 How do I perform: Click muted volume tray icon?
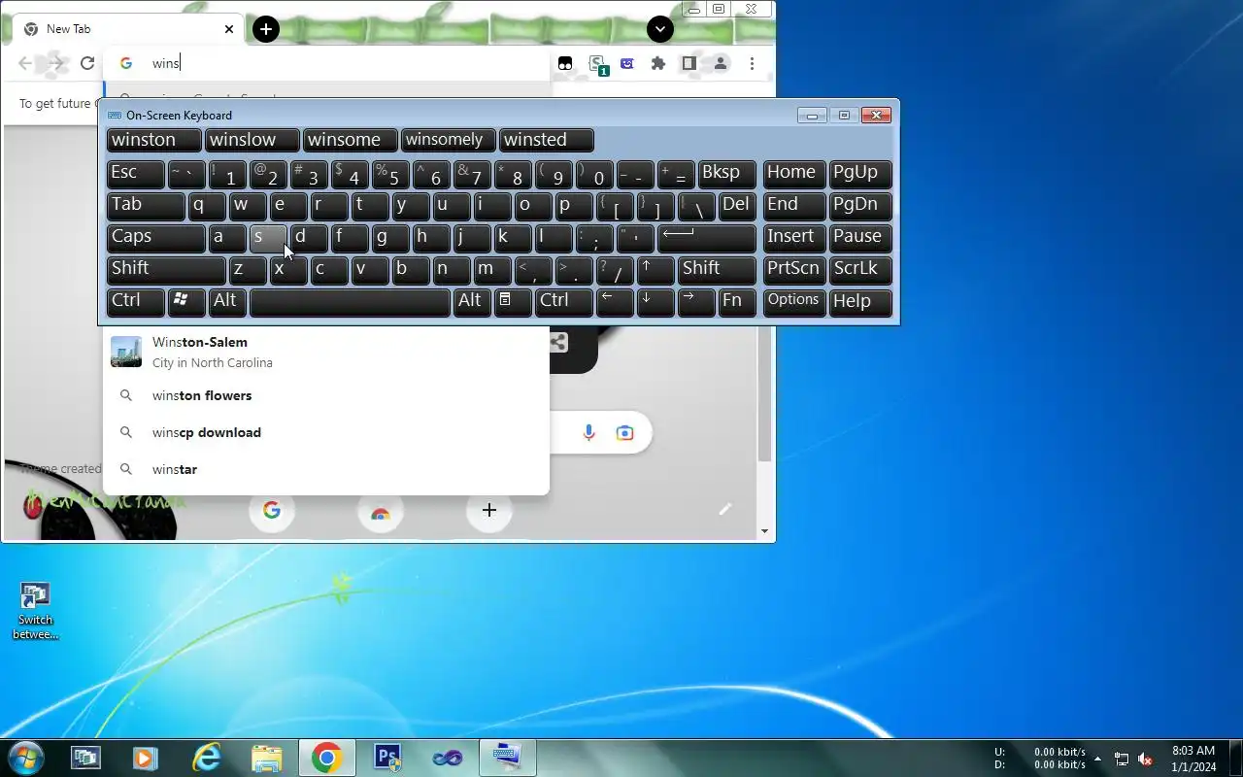(1145, 759)
